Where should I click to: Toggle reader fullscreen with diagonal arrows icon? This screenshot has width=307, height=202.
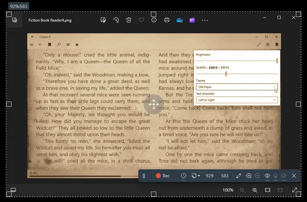pyautogui.click(x=259, y=45)
